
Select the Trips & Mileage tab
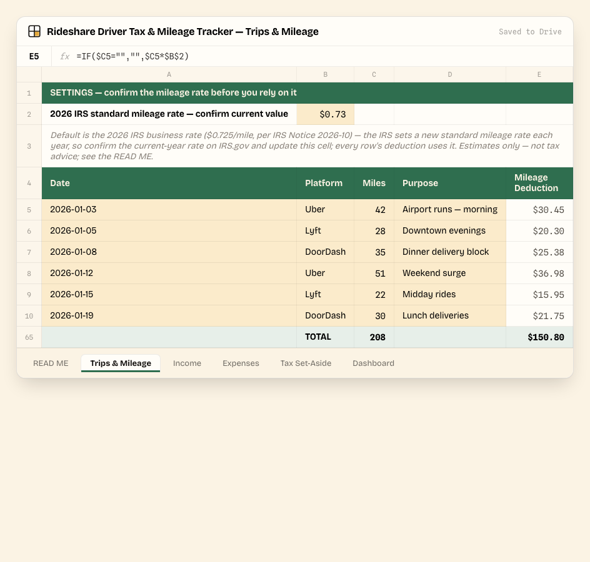point(121,363)
